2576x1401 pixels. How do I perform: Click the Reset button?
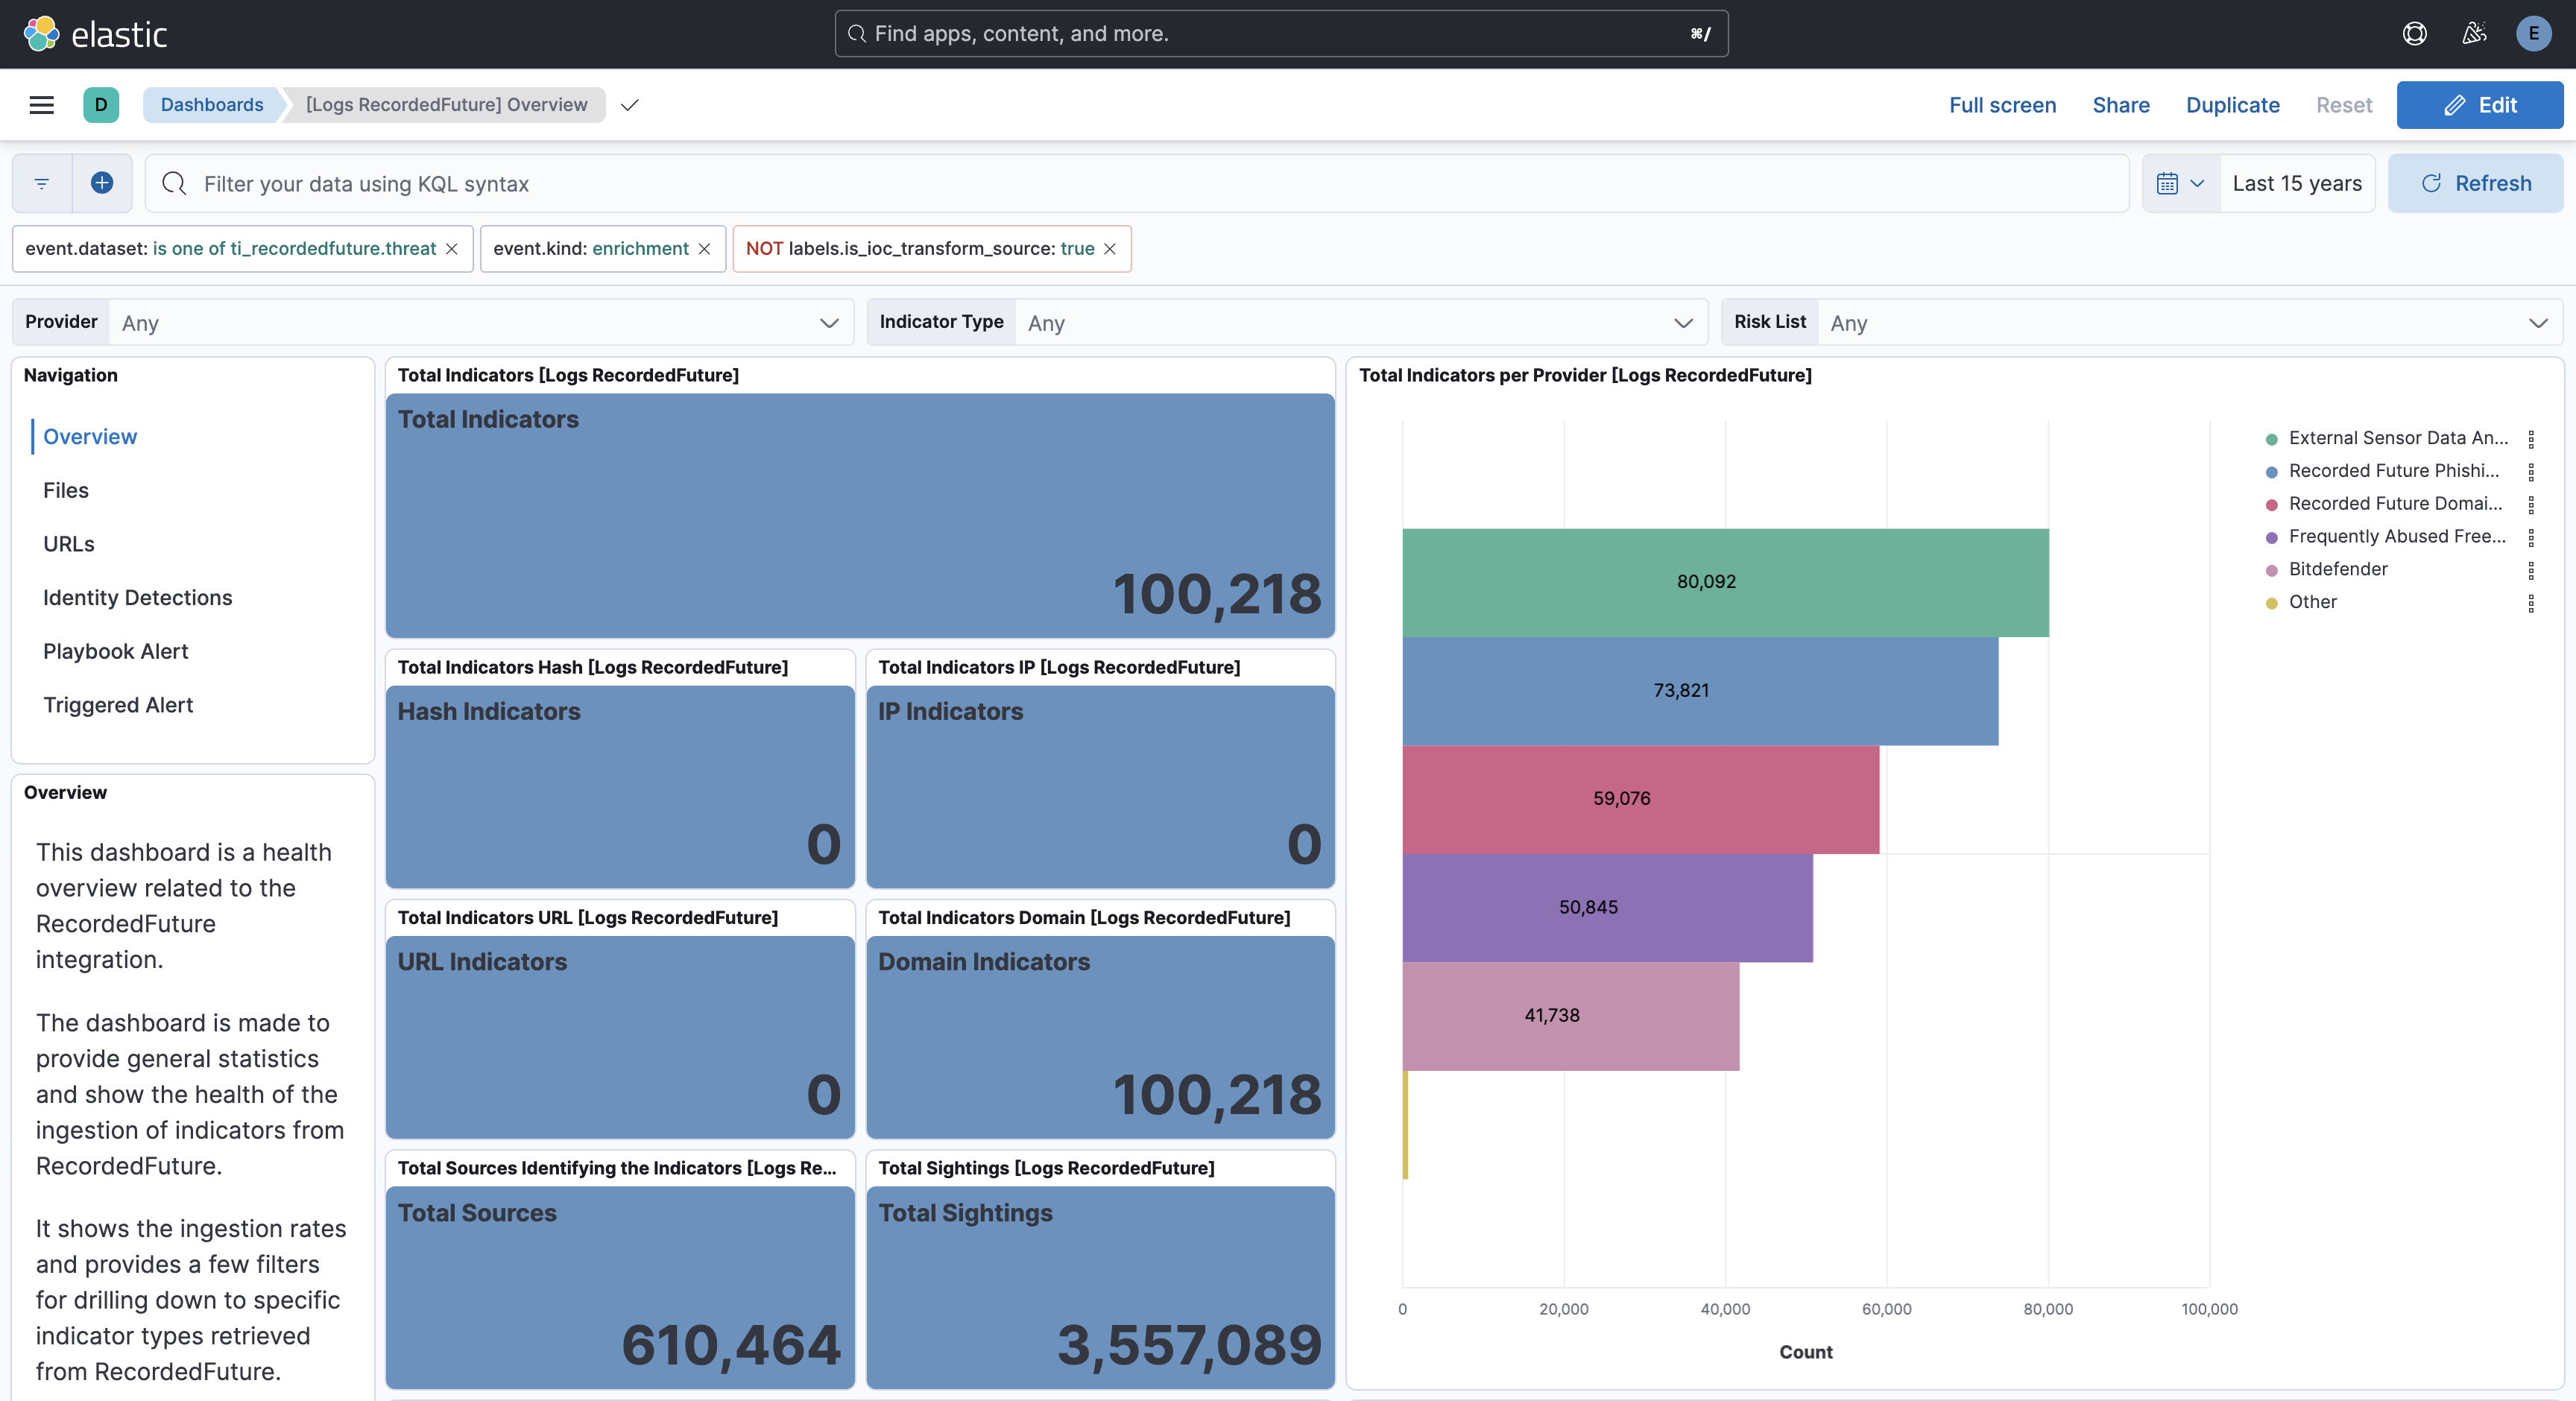(2343, 105)
